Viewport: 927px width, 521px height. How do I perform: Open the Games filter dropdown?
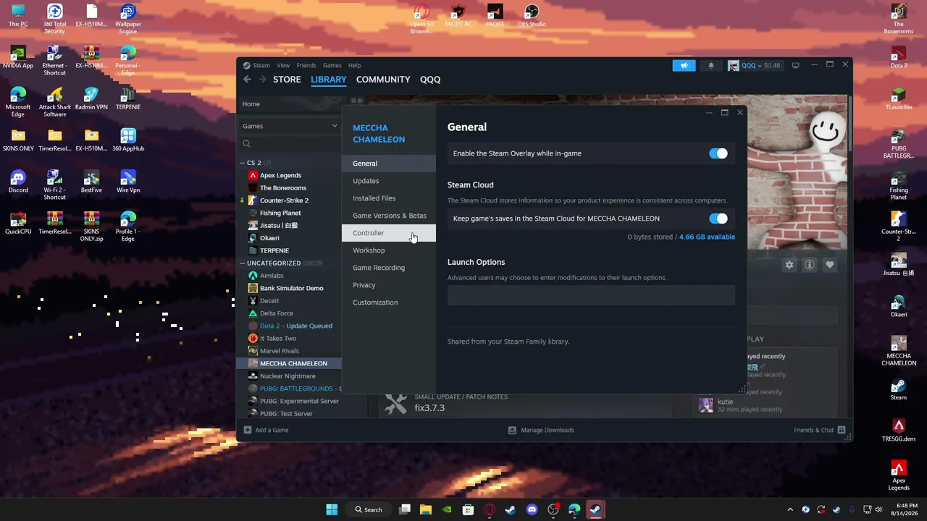click(x=290, y=126)
